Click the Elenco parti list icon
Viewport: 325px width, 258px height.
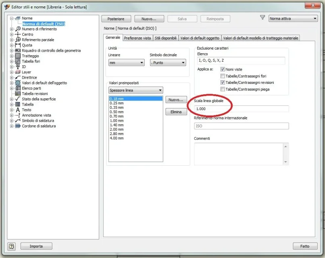click(18, 88)
